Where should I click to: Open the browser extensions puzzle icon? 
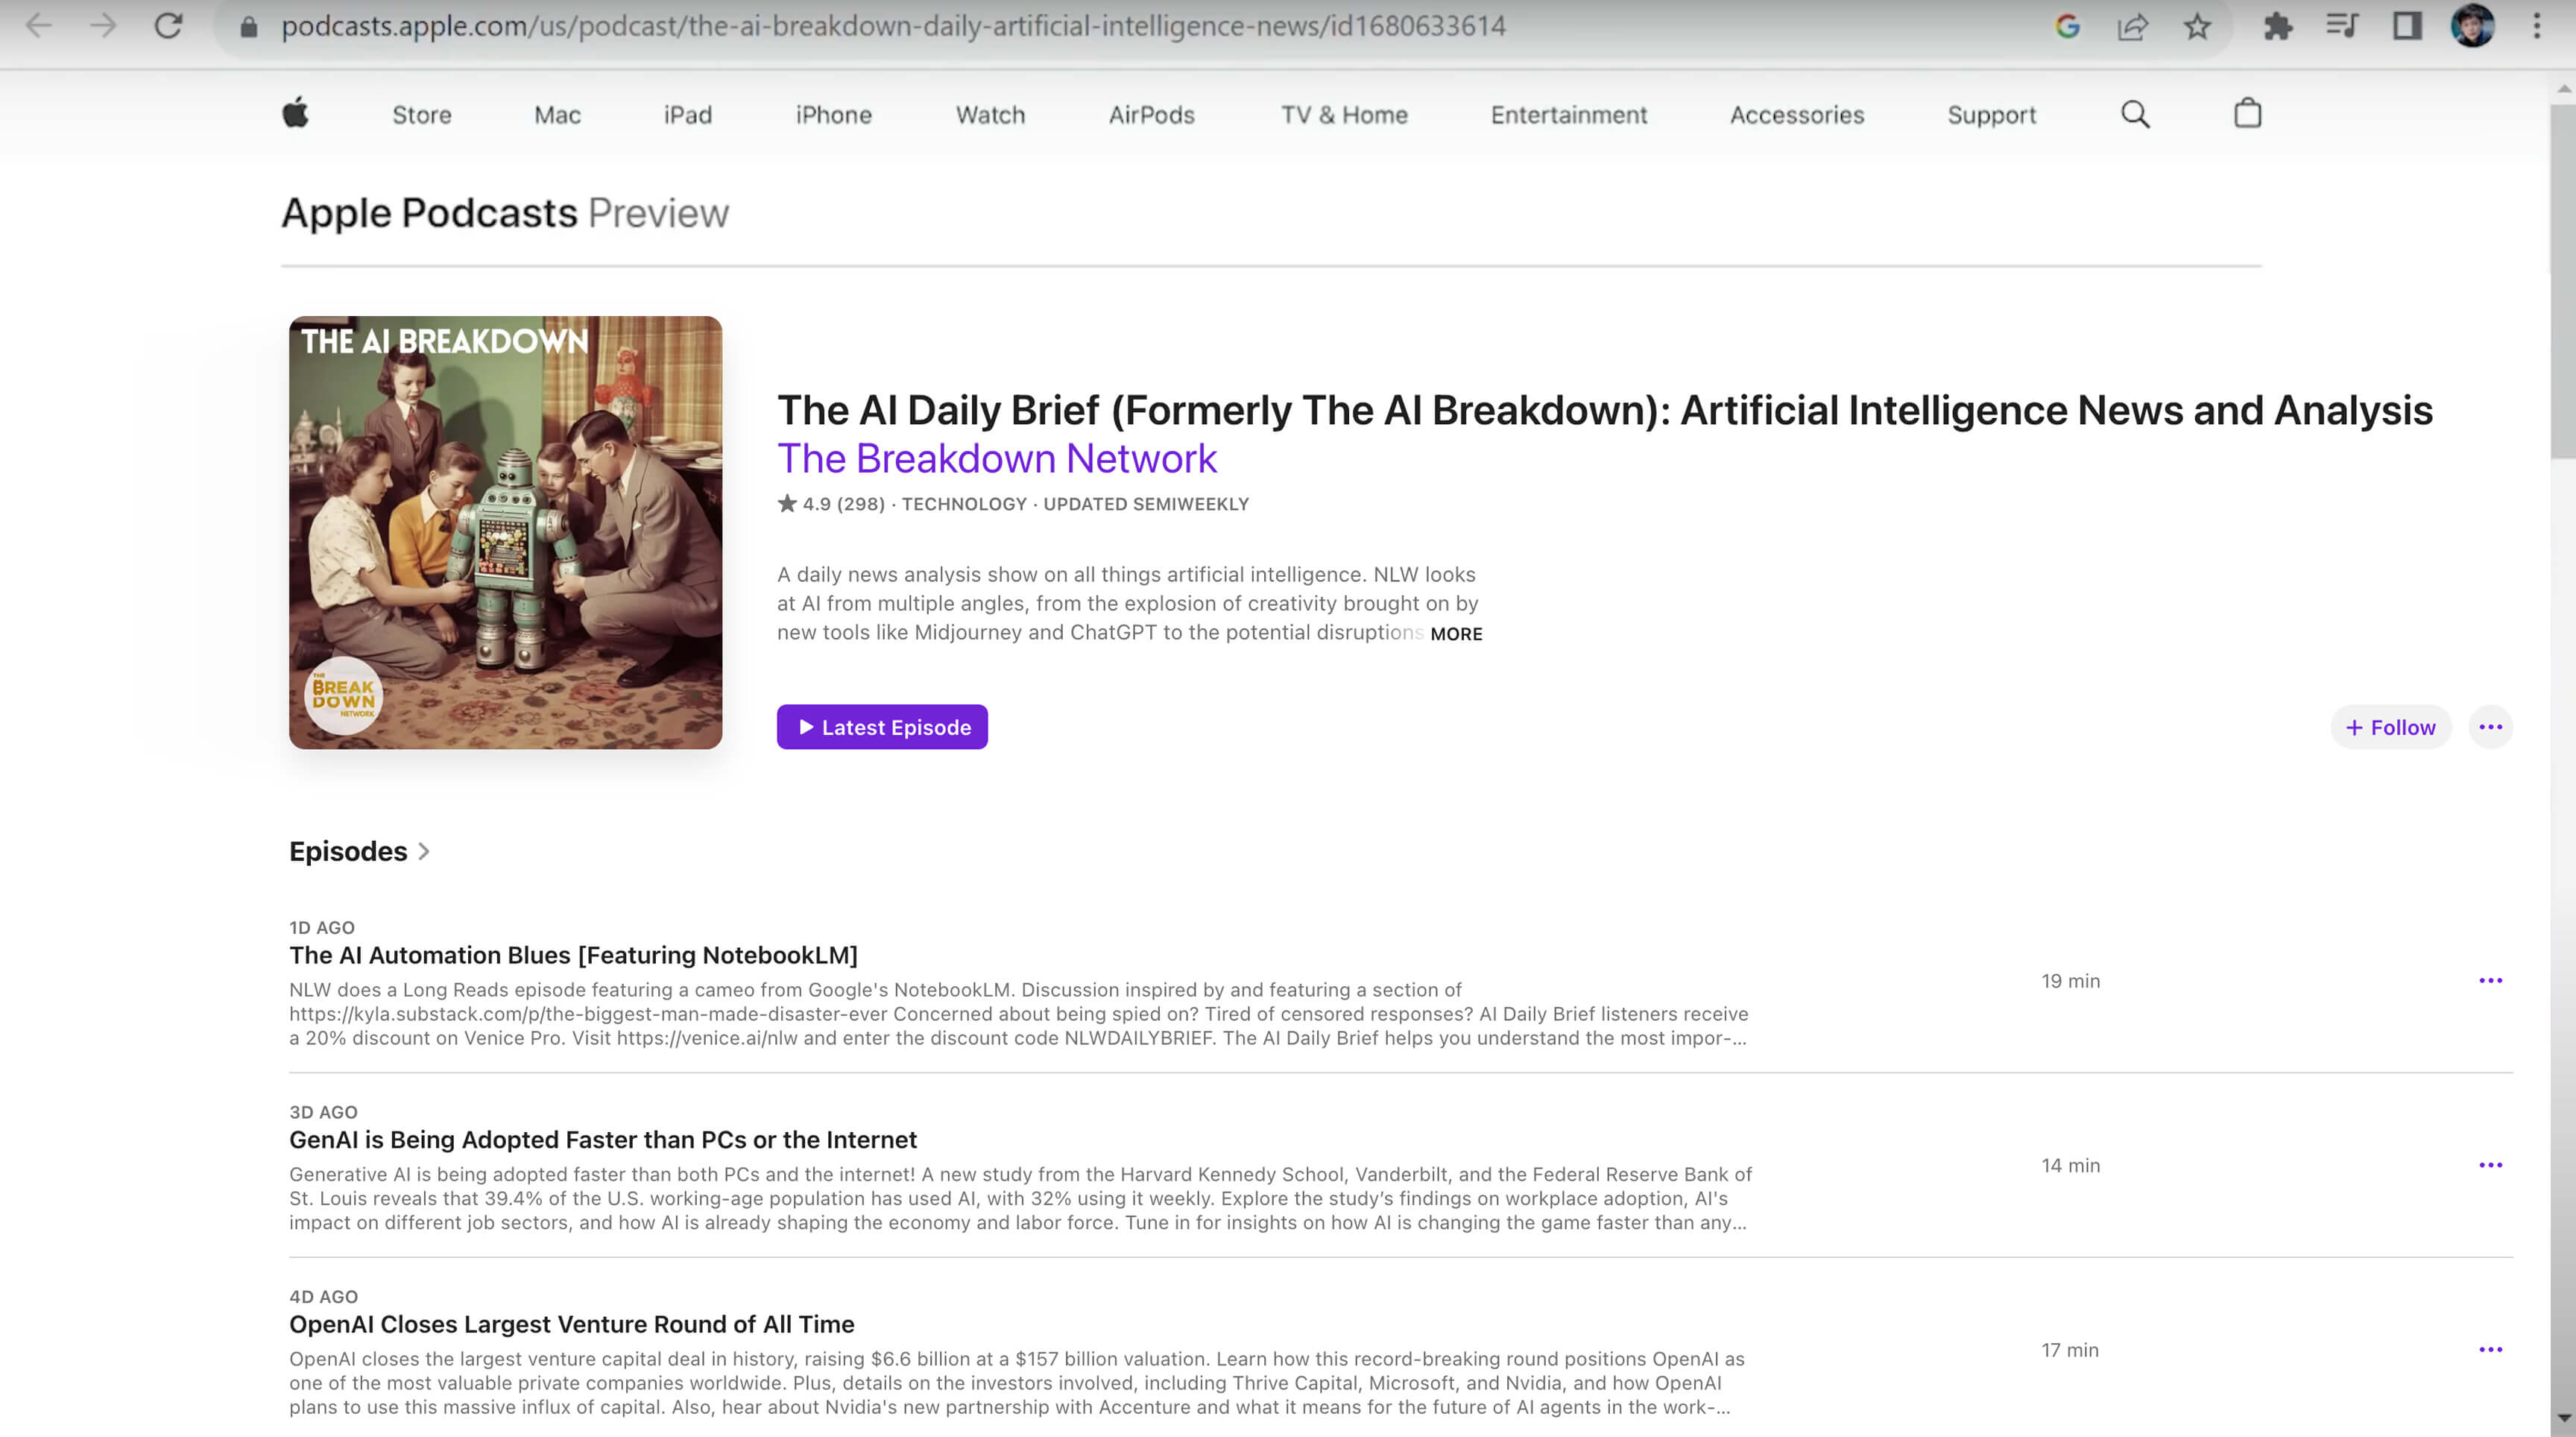pos(2277,26)
